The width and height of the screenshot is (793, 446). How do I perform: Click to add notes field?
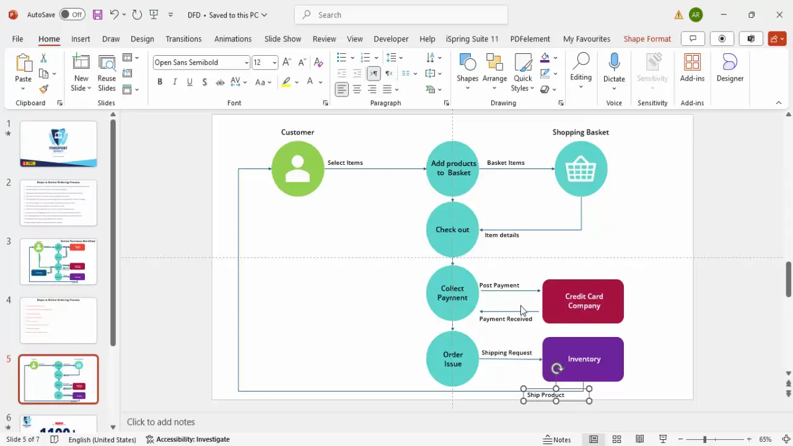click(161, 422)
